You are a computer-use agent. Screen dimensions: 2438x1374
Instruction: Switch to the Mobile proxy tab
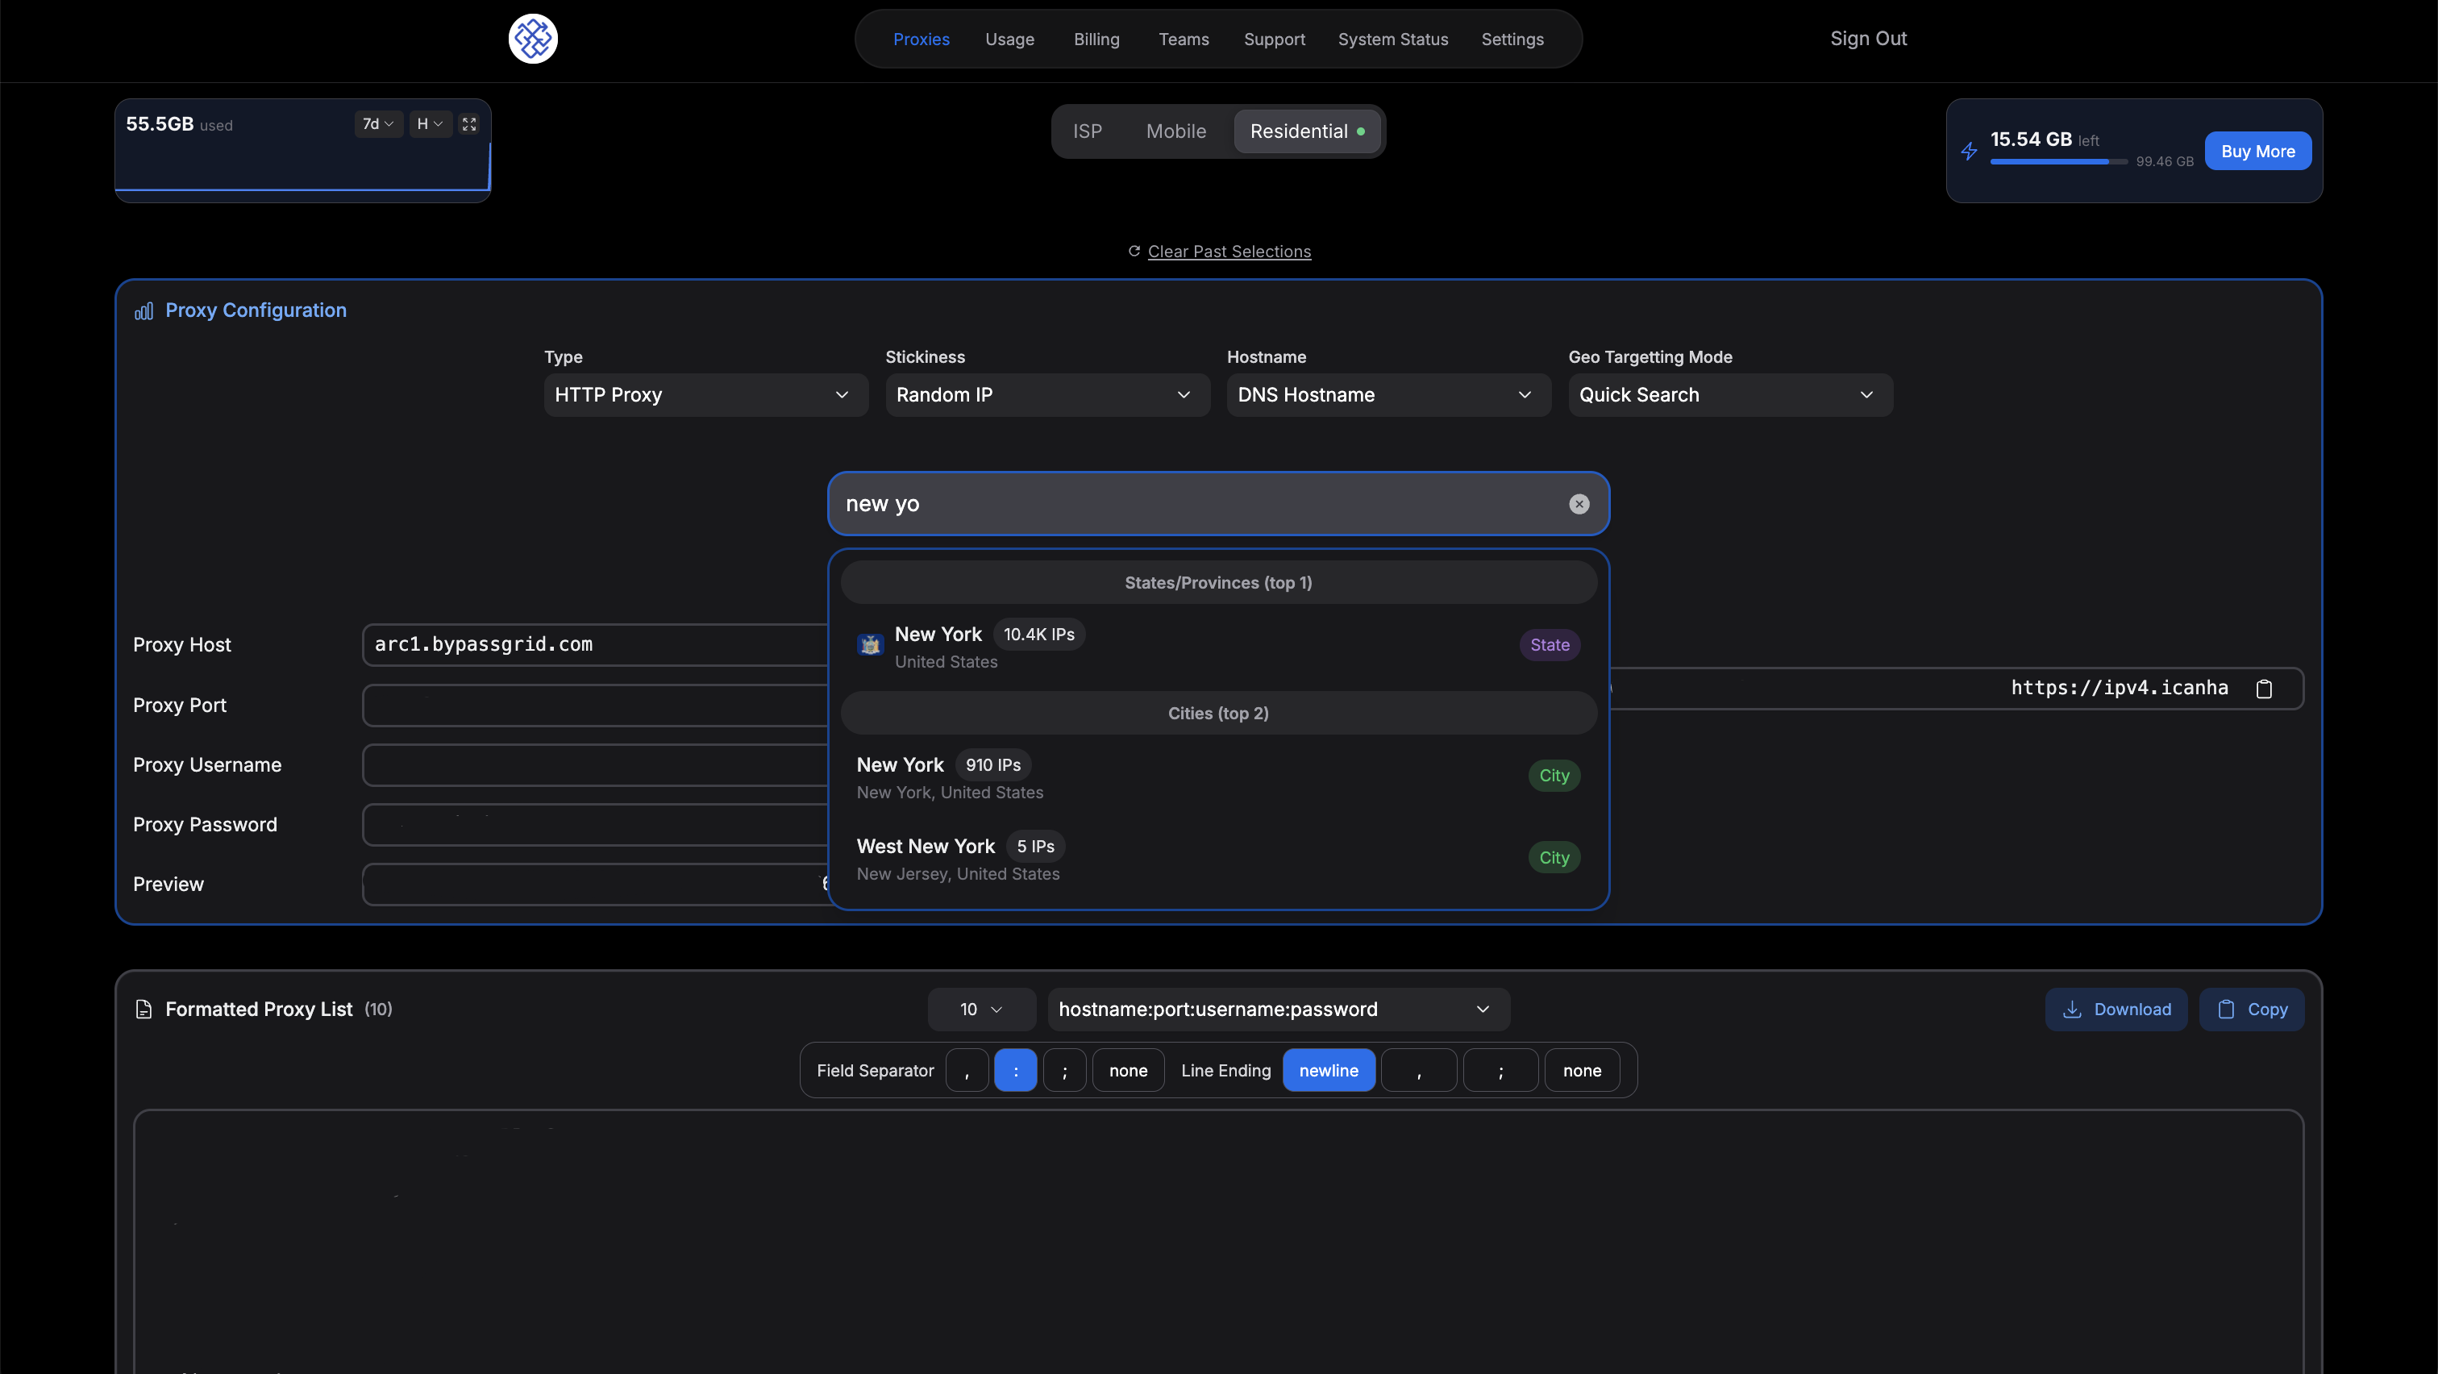tap(1175, 131)
